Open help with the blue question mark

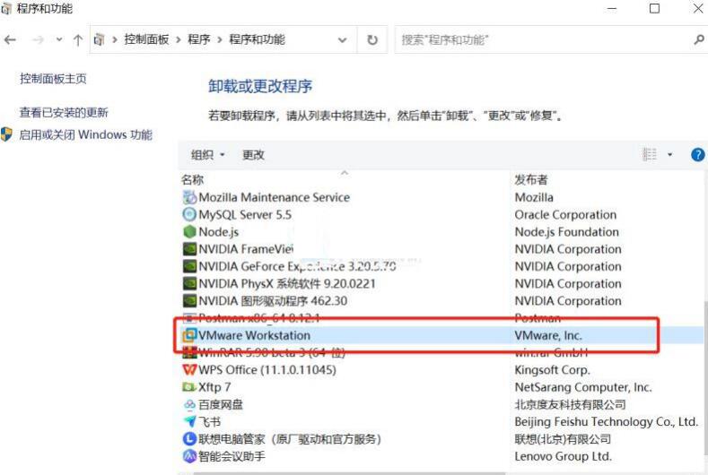(x=697, y=155)
